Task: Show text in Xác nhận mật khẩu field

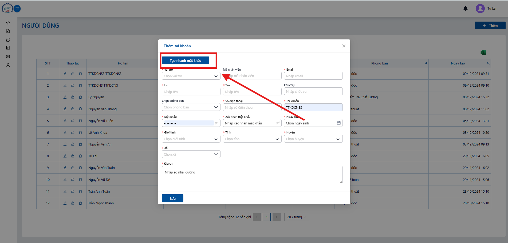Action: [278, 123]
